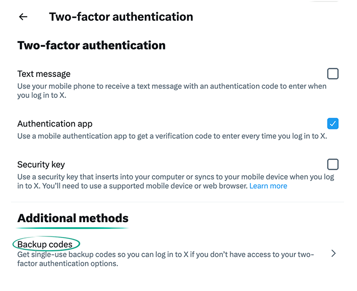The height and width of the screenshot is (291, 357).
Task: Uncheck the Authentication app checkbox
Action: pyautogui.click(x=333, y=123)
